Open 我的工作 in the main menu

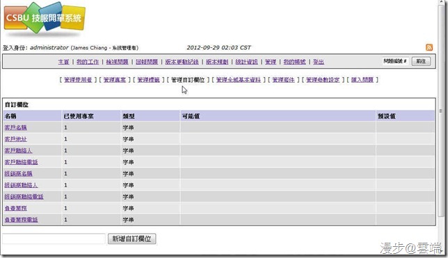pyautogui.click(x=88, y=62)
